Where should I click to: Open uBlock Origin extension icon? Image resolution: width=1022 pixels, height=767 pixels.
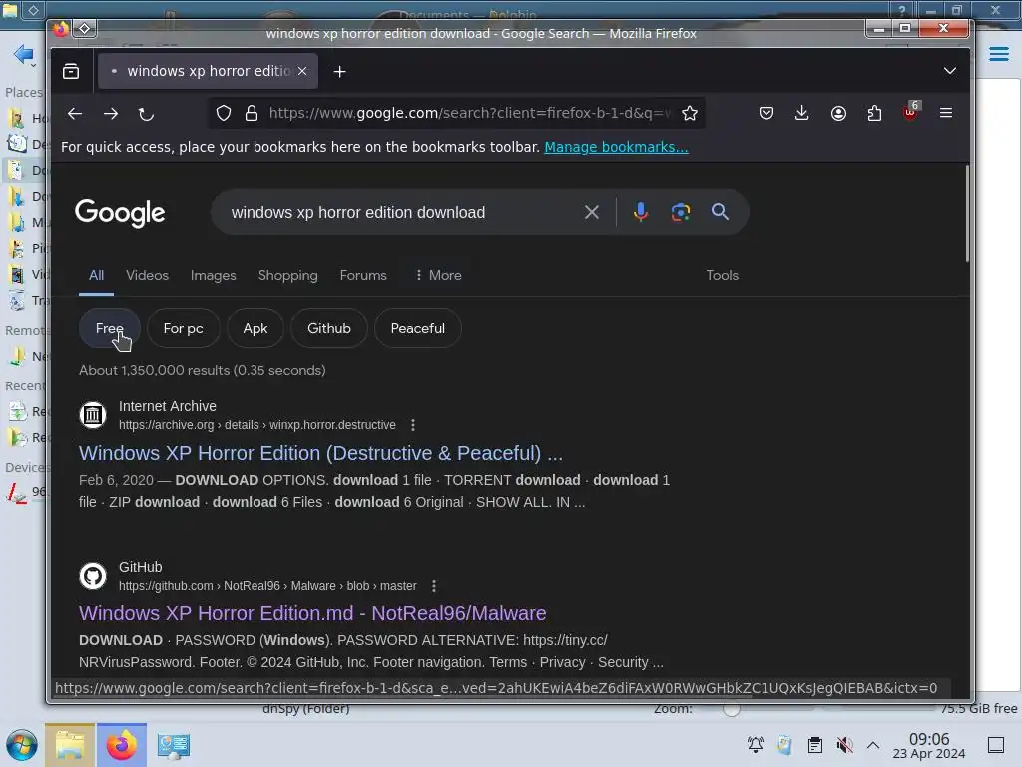pyautogui.click(x=910, y=111)
